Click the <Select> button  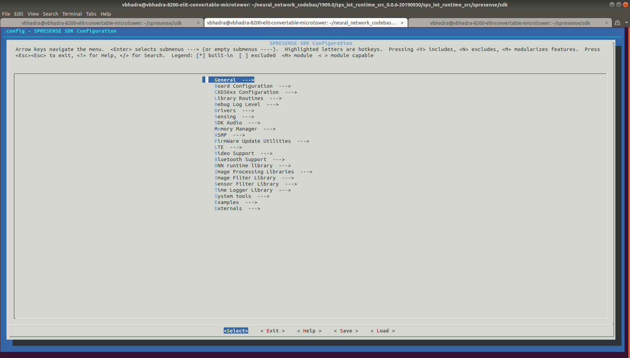point(236,330)
